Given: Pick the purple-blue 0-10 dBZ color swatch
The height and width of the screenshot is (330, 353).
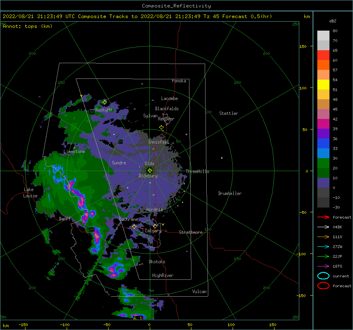Looking at the screenshot, I should click(x=323, y=183).
